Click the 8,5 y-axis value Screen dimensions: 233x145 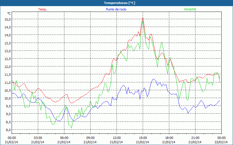(9, 122)
